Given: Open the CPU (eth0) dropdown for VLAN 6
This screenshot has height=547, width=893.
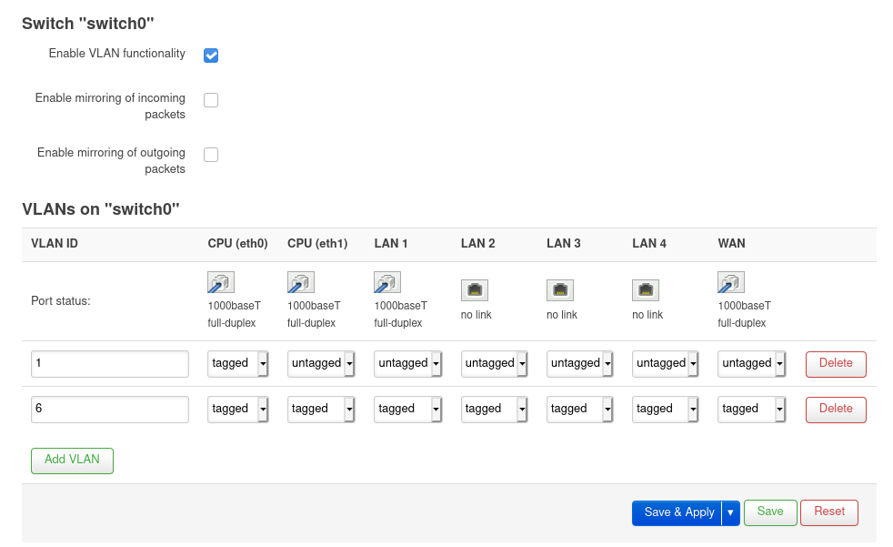Looking at the screenshot, I should point(238,409).
